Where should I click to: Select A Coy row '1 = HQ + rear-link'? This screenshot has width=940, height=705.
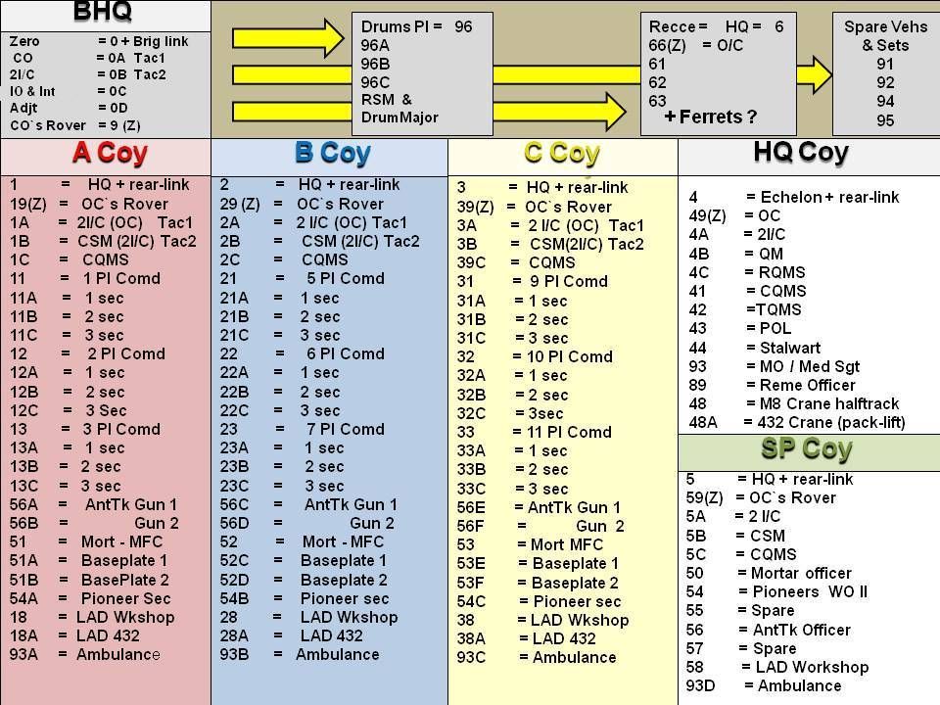pos(100,185)
